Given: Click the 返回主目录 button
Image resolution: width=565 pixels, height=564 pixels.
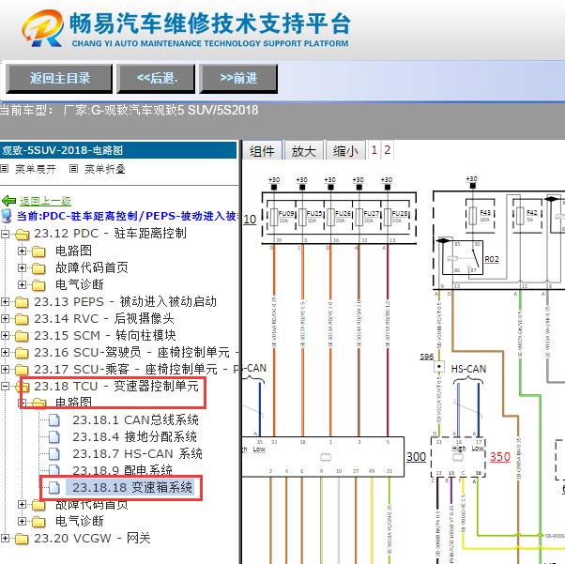Looking at the screenshot, I should point(59,78).
